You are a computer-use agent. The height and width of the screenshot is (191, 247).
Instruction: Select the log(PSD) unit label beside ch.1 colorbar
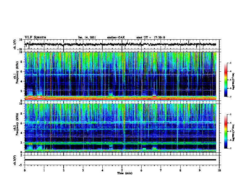point(234,81)
